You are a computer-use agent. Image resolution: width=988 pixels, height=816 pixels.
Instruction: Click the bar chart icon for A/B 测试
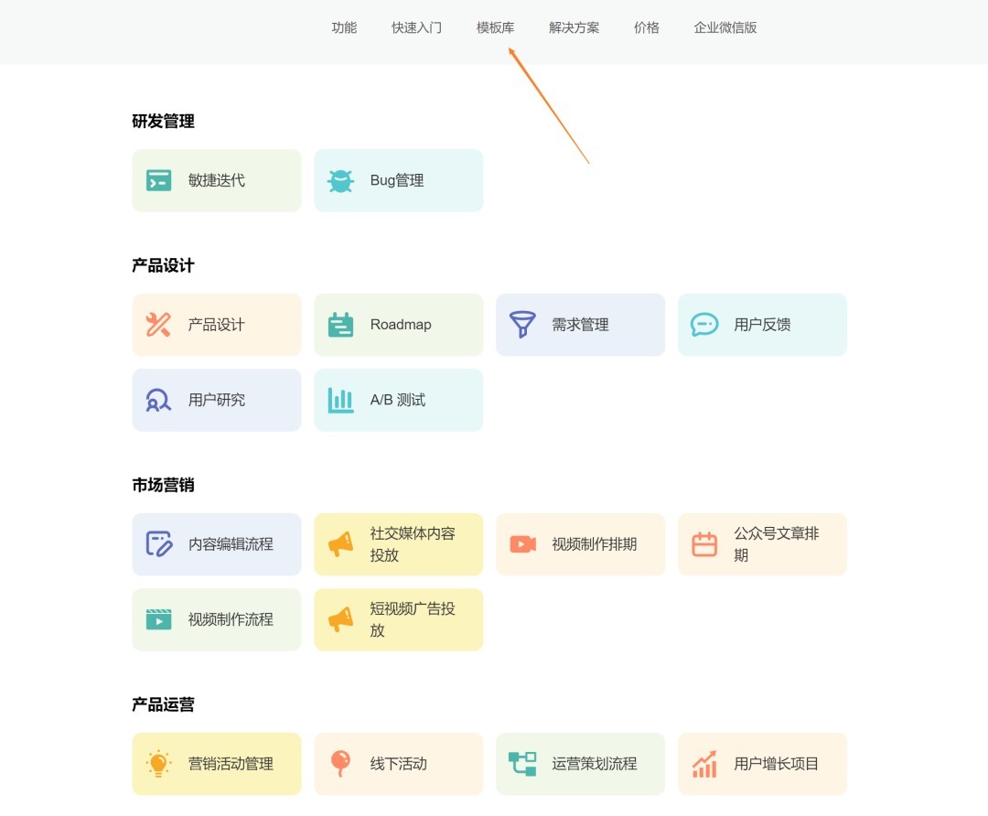tap(340, 400)
